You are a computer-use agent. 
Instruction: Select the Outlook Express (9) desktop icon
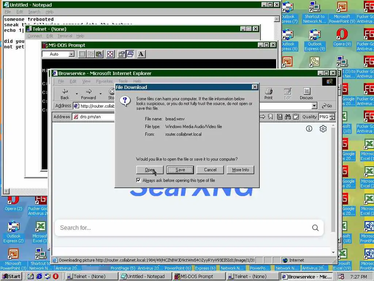click(314, 40)
